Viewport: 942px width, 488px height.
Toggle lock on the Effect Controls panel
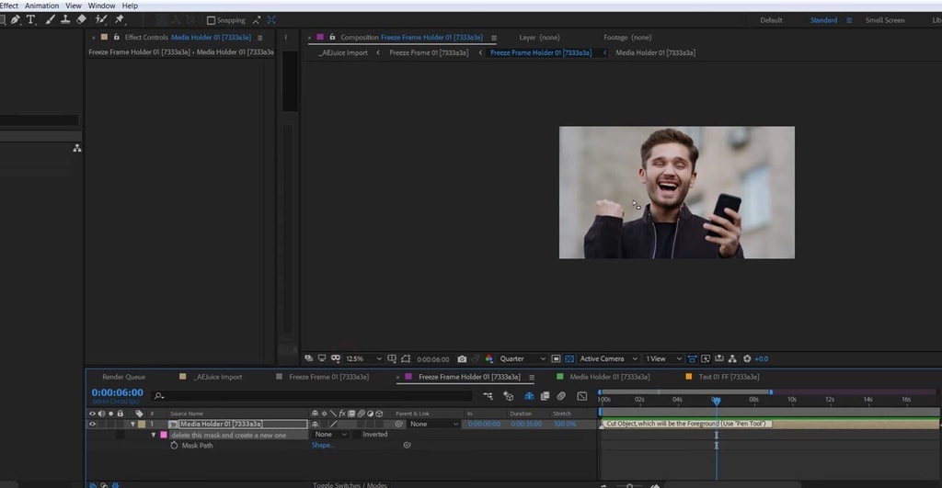click(117, 37)
